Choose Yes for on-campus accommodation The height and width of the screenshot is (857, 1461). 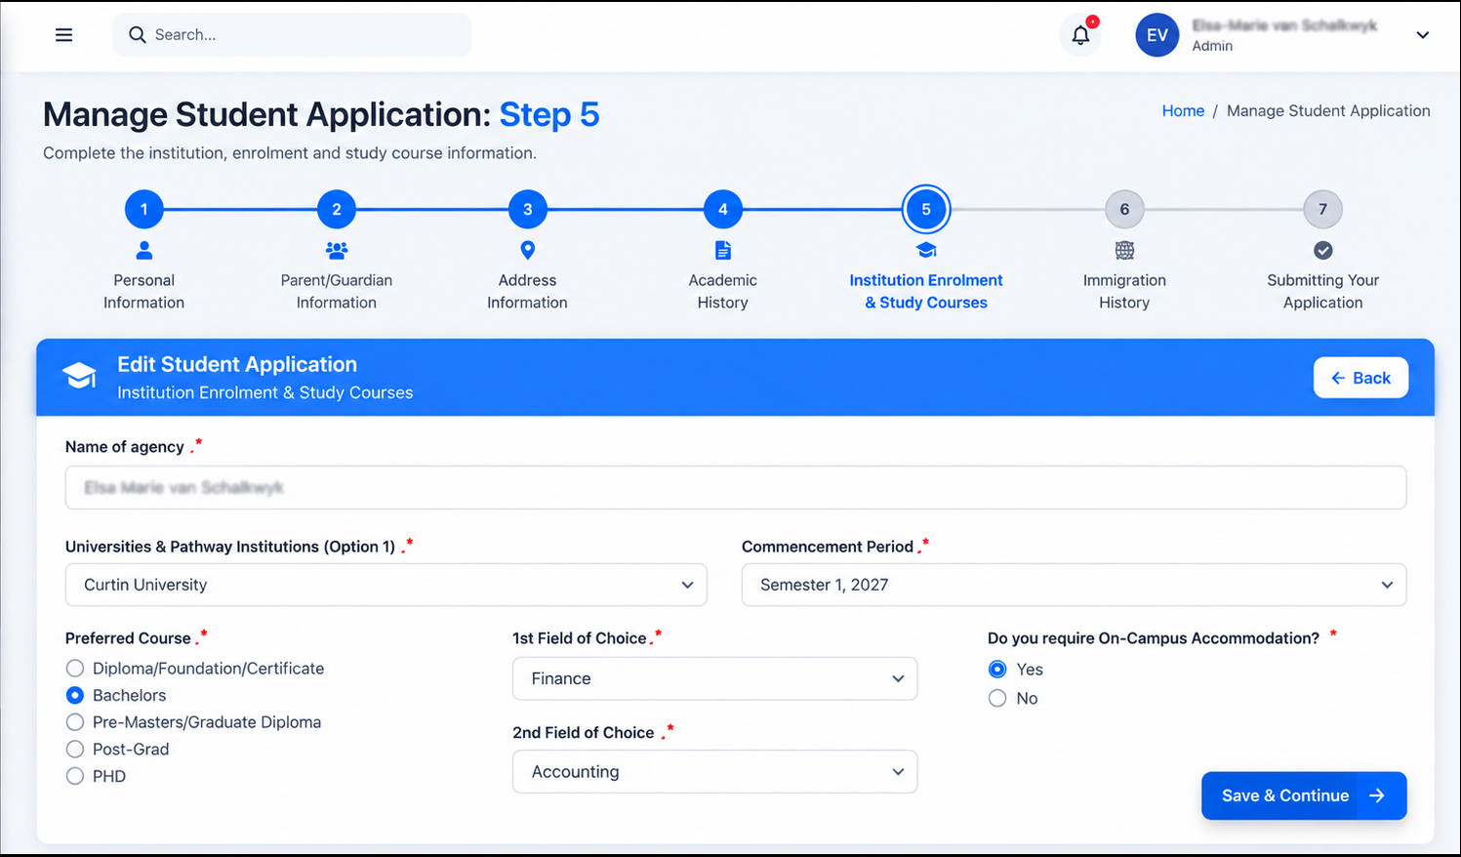pyautogui.click(x=997, y=670)
